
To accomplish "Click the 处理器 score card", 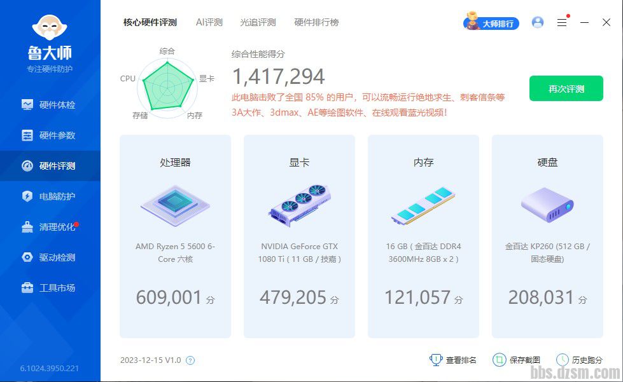I will (x=175, y=236).
